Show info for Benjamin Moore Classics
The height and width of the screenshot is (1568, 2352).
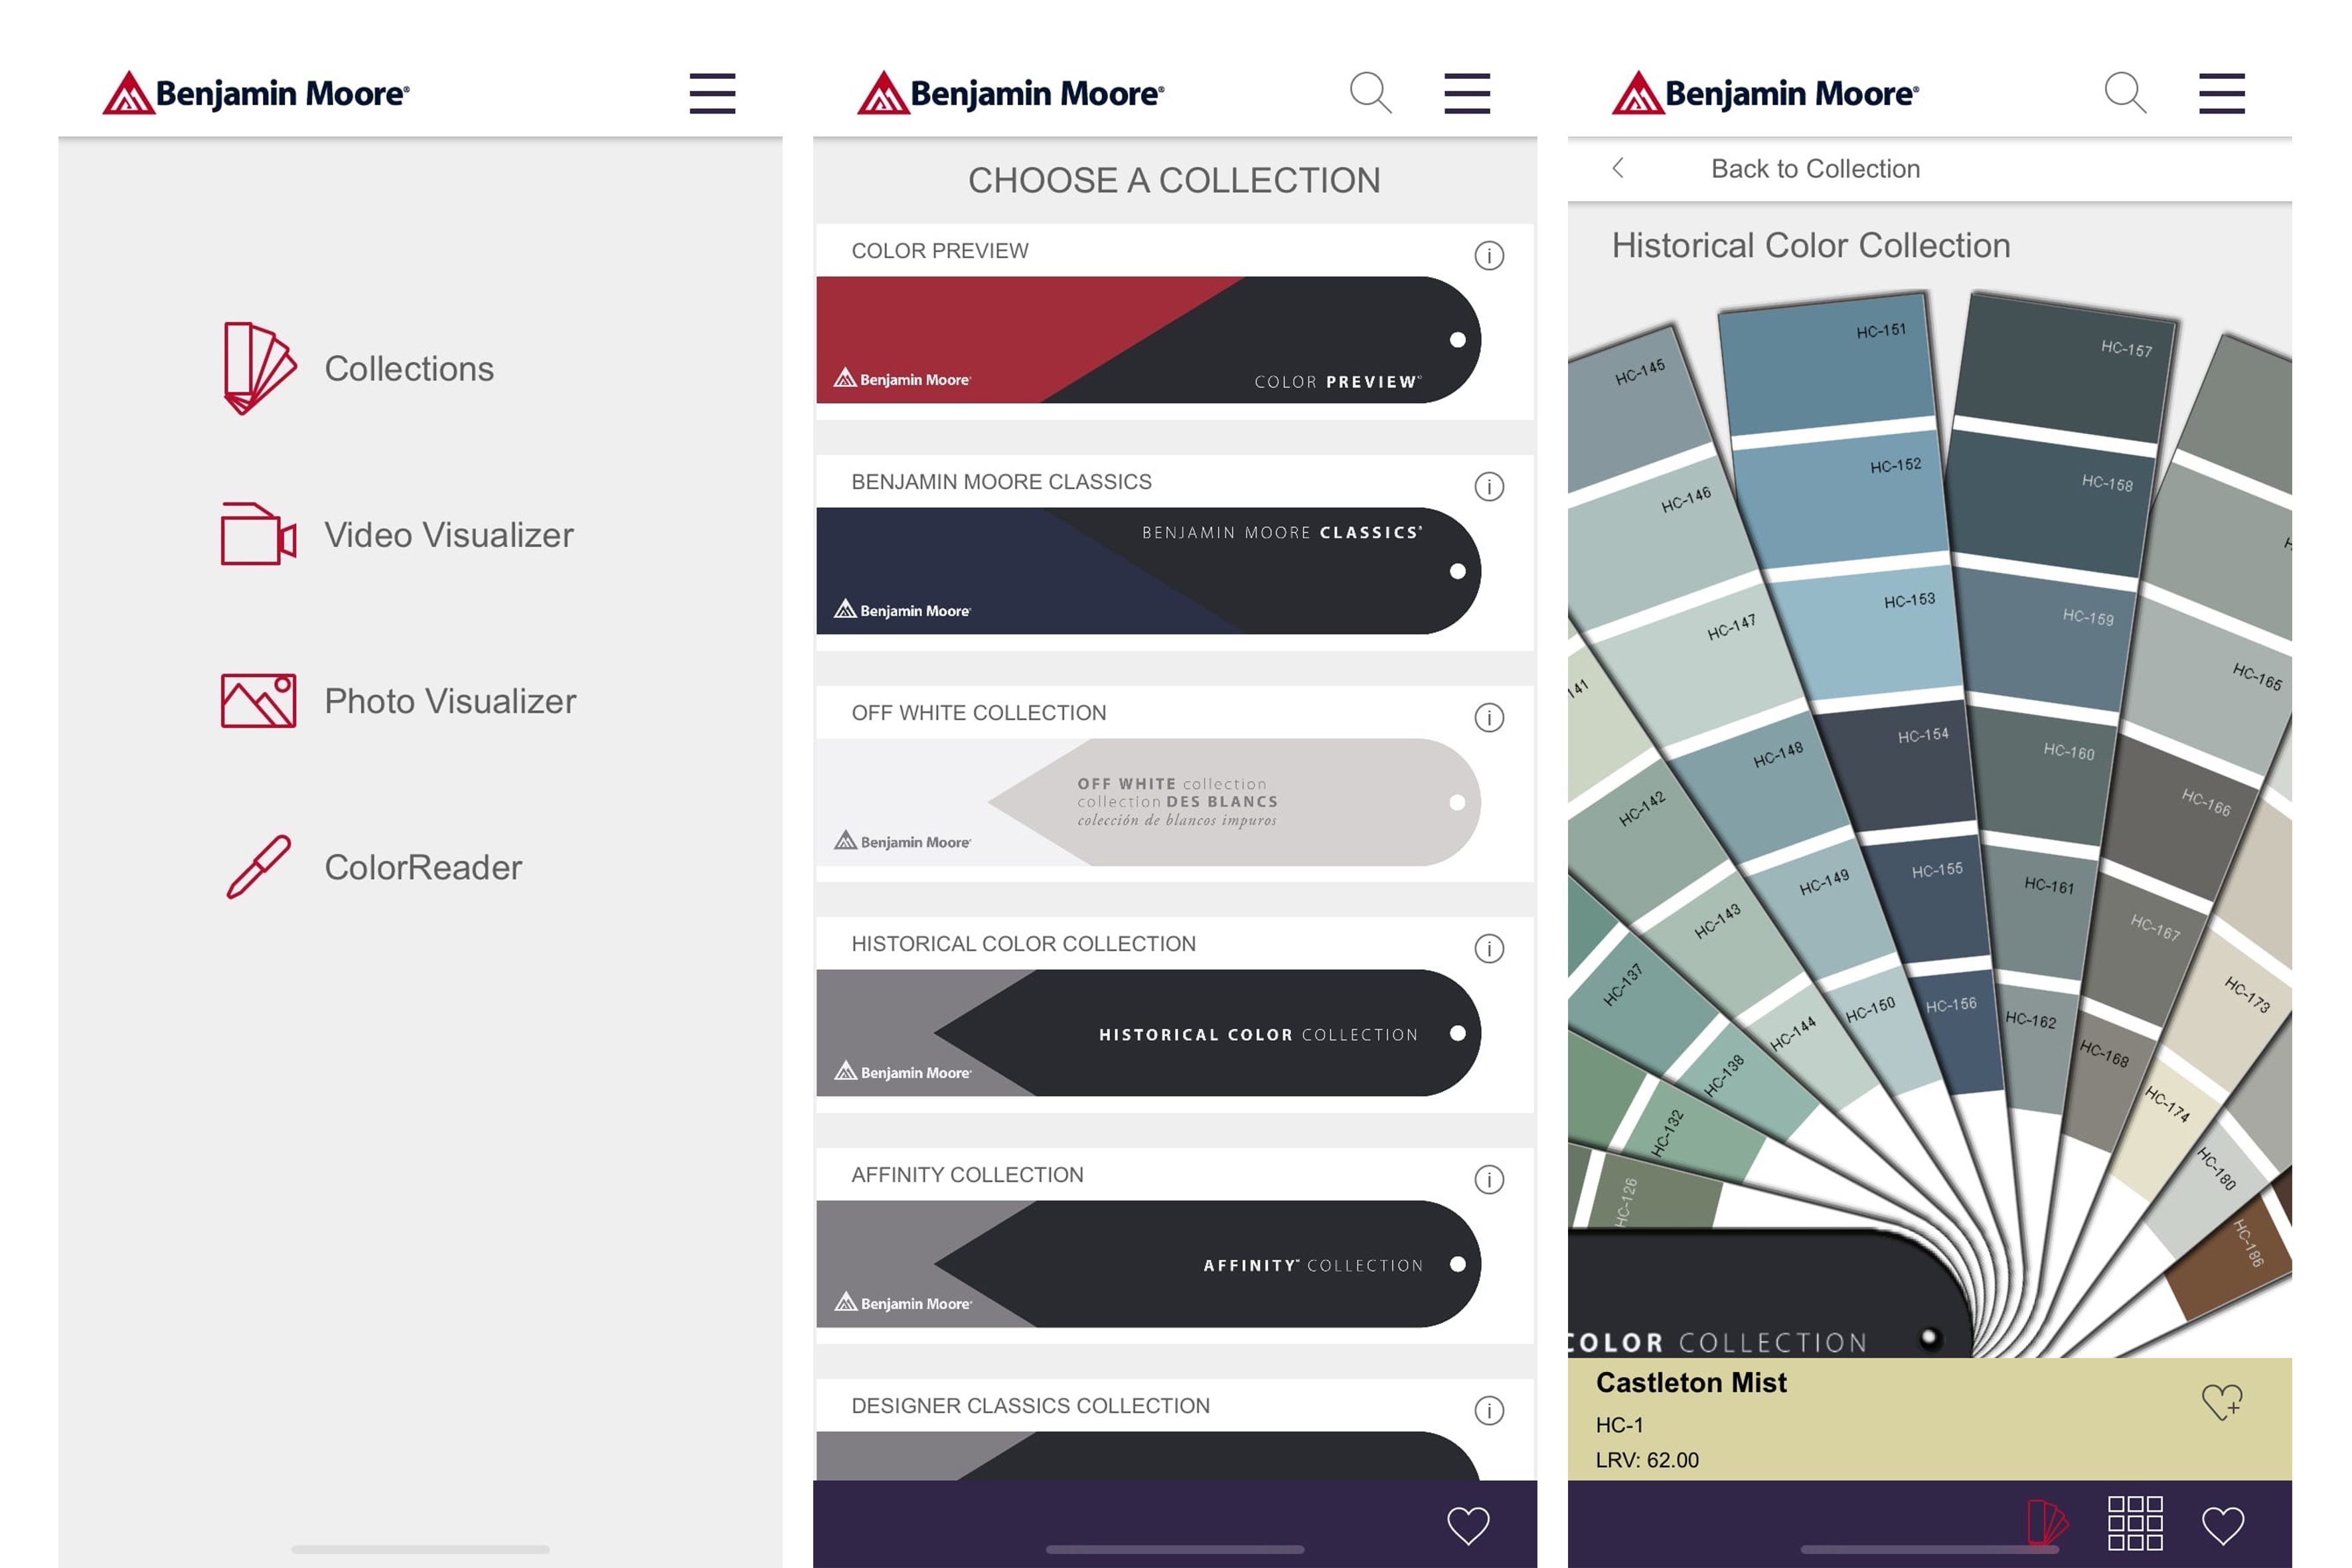pyautogui.click(x=1489, y=486)
